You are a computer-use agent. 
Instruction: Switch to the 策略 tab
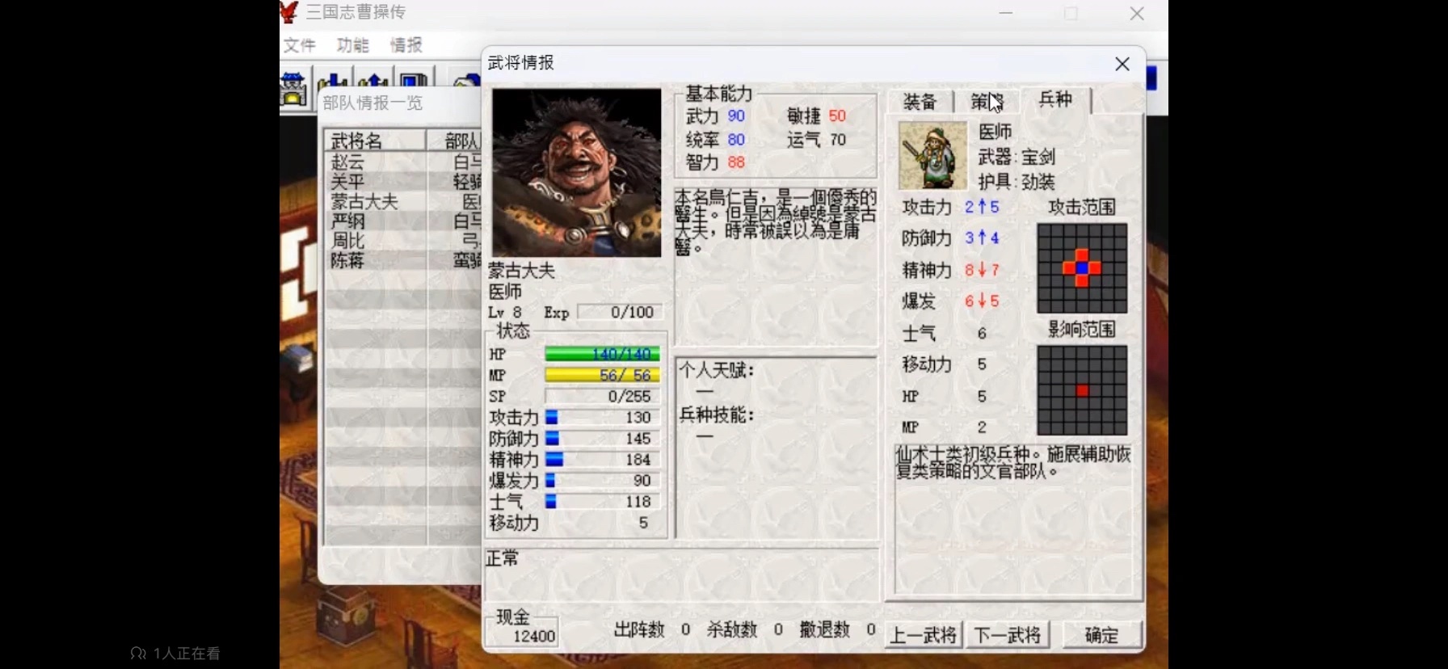pyautogui.click(x=987, y=102)
